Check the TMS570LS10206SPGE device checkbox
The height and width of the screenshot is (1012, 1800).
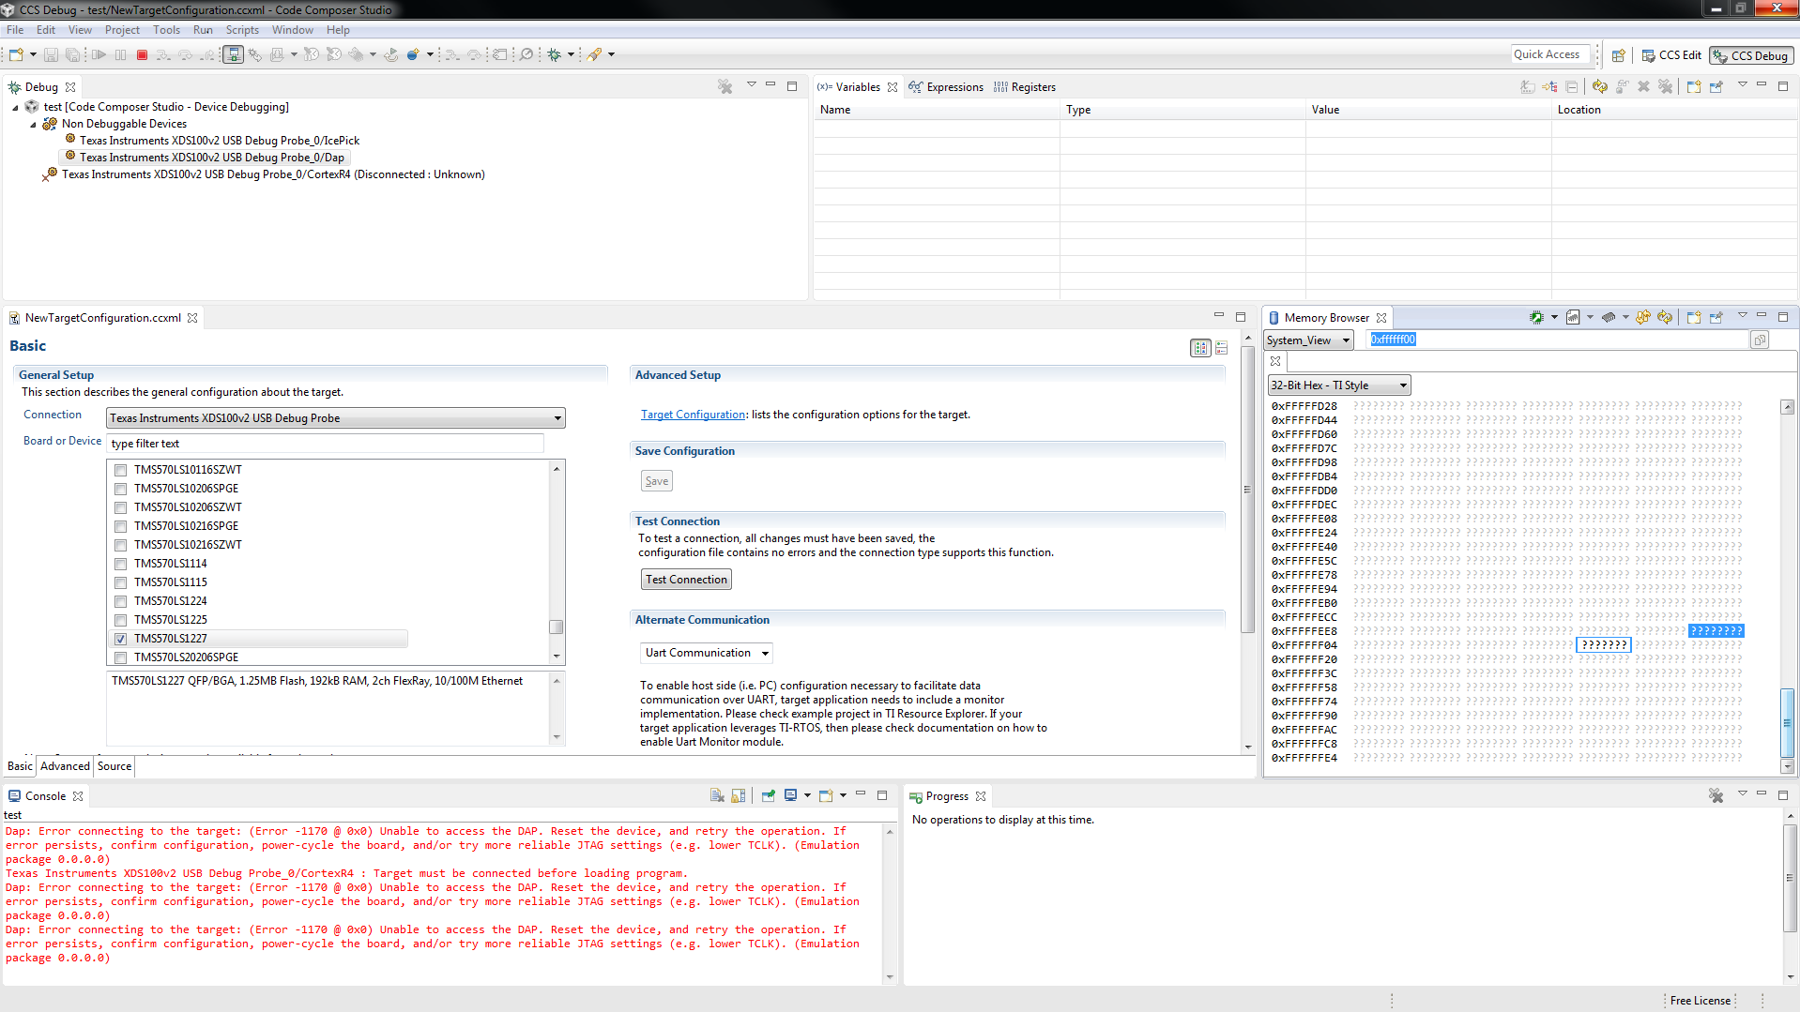coord(120,489)
